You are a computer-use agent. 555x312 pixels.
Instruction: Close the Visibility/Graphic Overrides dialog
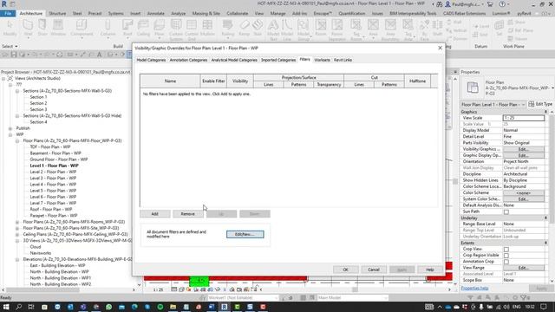(x=440, y=48)
